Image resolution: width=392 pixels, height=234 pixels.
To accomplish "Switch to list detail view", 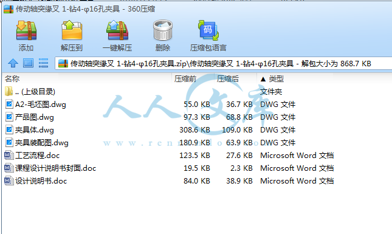I will coord(43,63).
